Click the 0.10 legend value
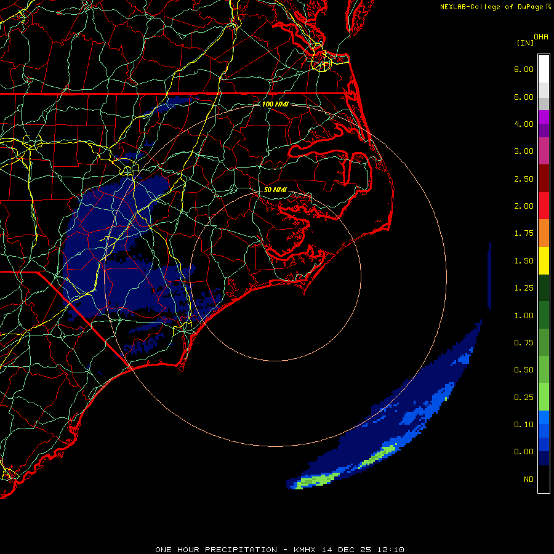554x554 pixels. pos(524,425)
